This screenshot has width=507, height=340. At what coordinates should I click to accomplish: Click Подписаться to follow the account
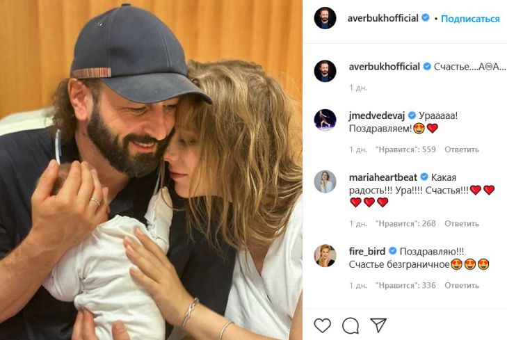point(470,18)
